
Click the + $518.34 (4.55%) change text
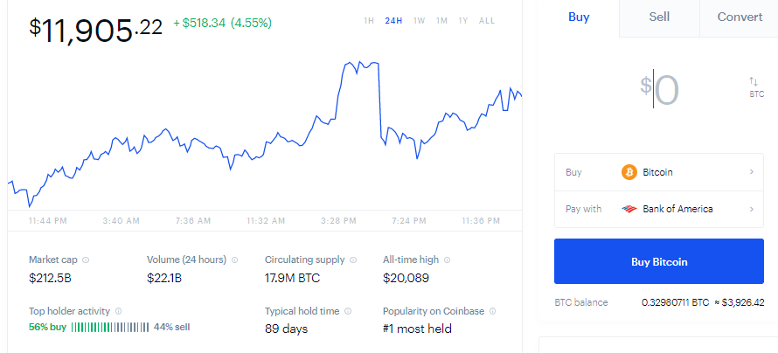click(x=222, y=23)
